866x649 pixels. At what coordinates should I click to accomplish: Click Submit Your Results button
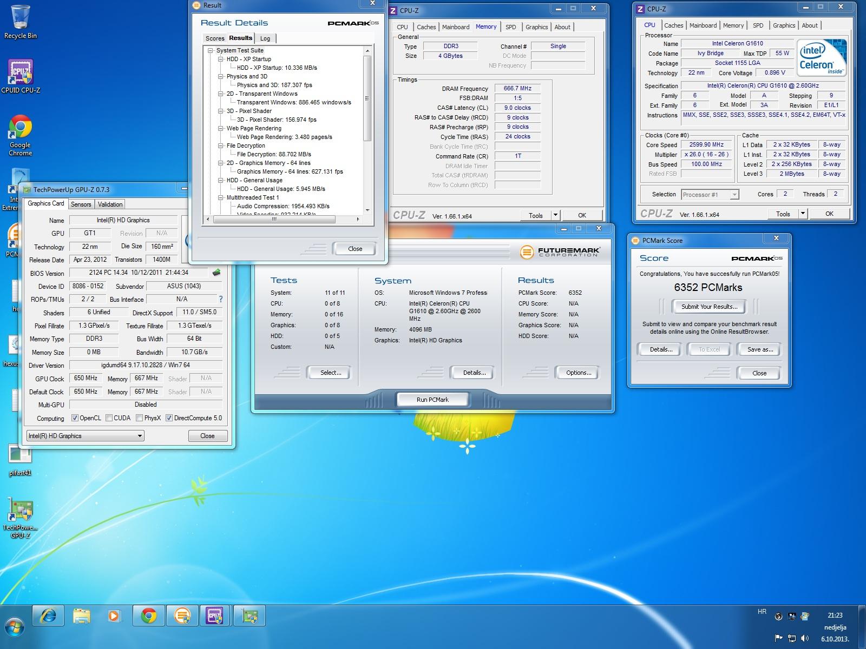pyautogui.click(x=709, y=307)
